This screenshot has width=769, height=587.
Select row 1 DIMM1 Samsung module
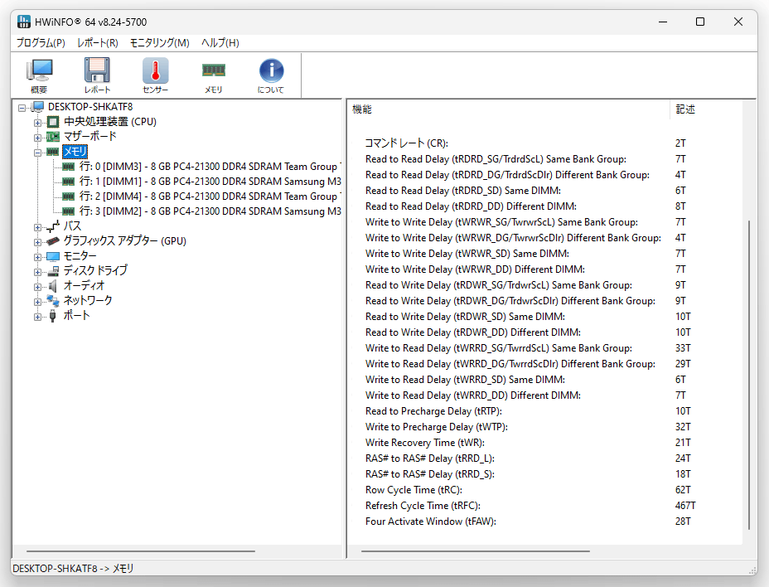[210, 182]
